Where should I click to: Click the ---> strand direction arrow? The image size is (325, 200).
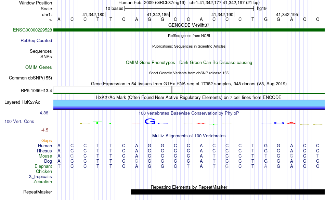(x=48, y=20)
